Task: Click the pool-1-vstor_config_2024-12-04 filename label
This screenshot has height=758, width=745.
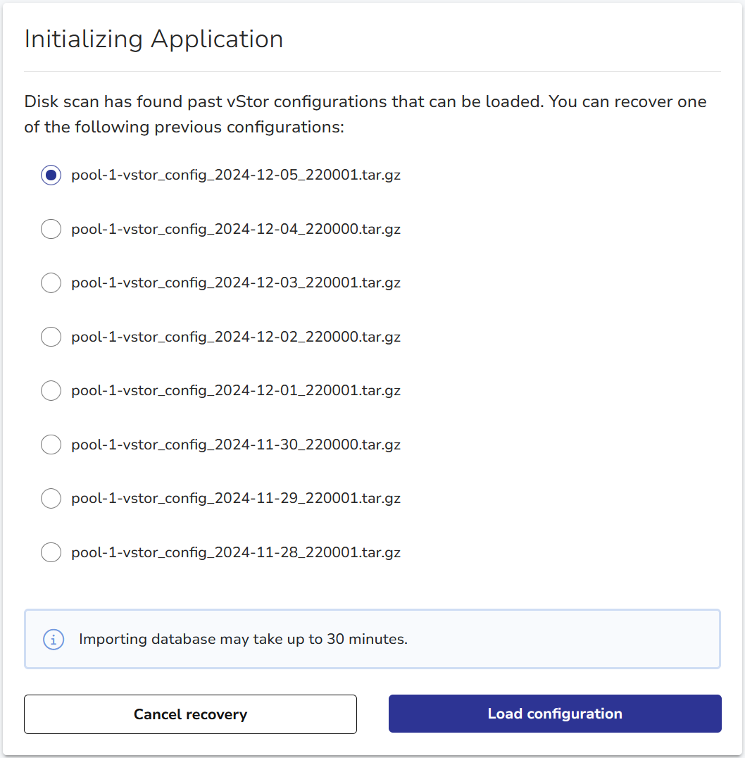Action: [x=235, y=229]
